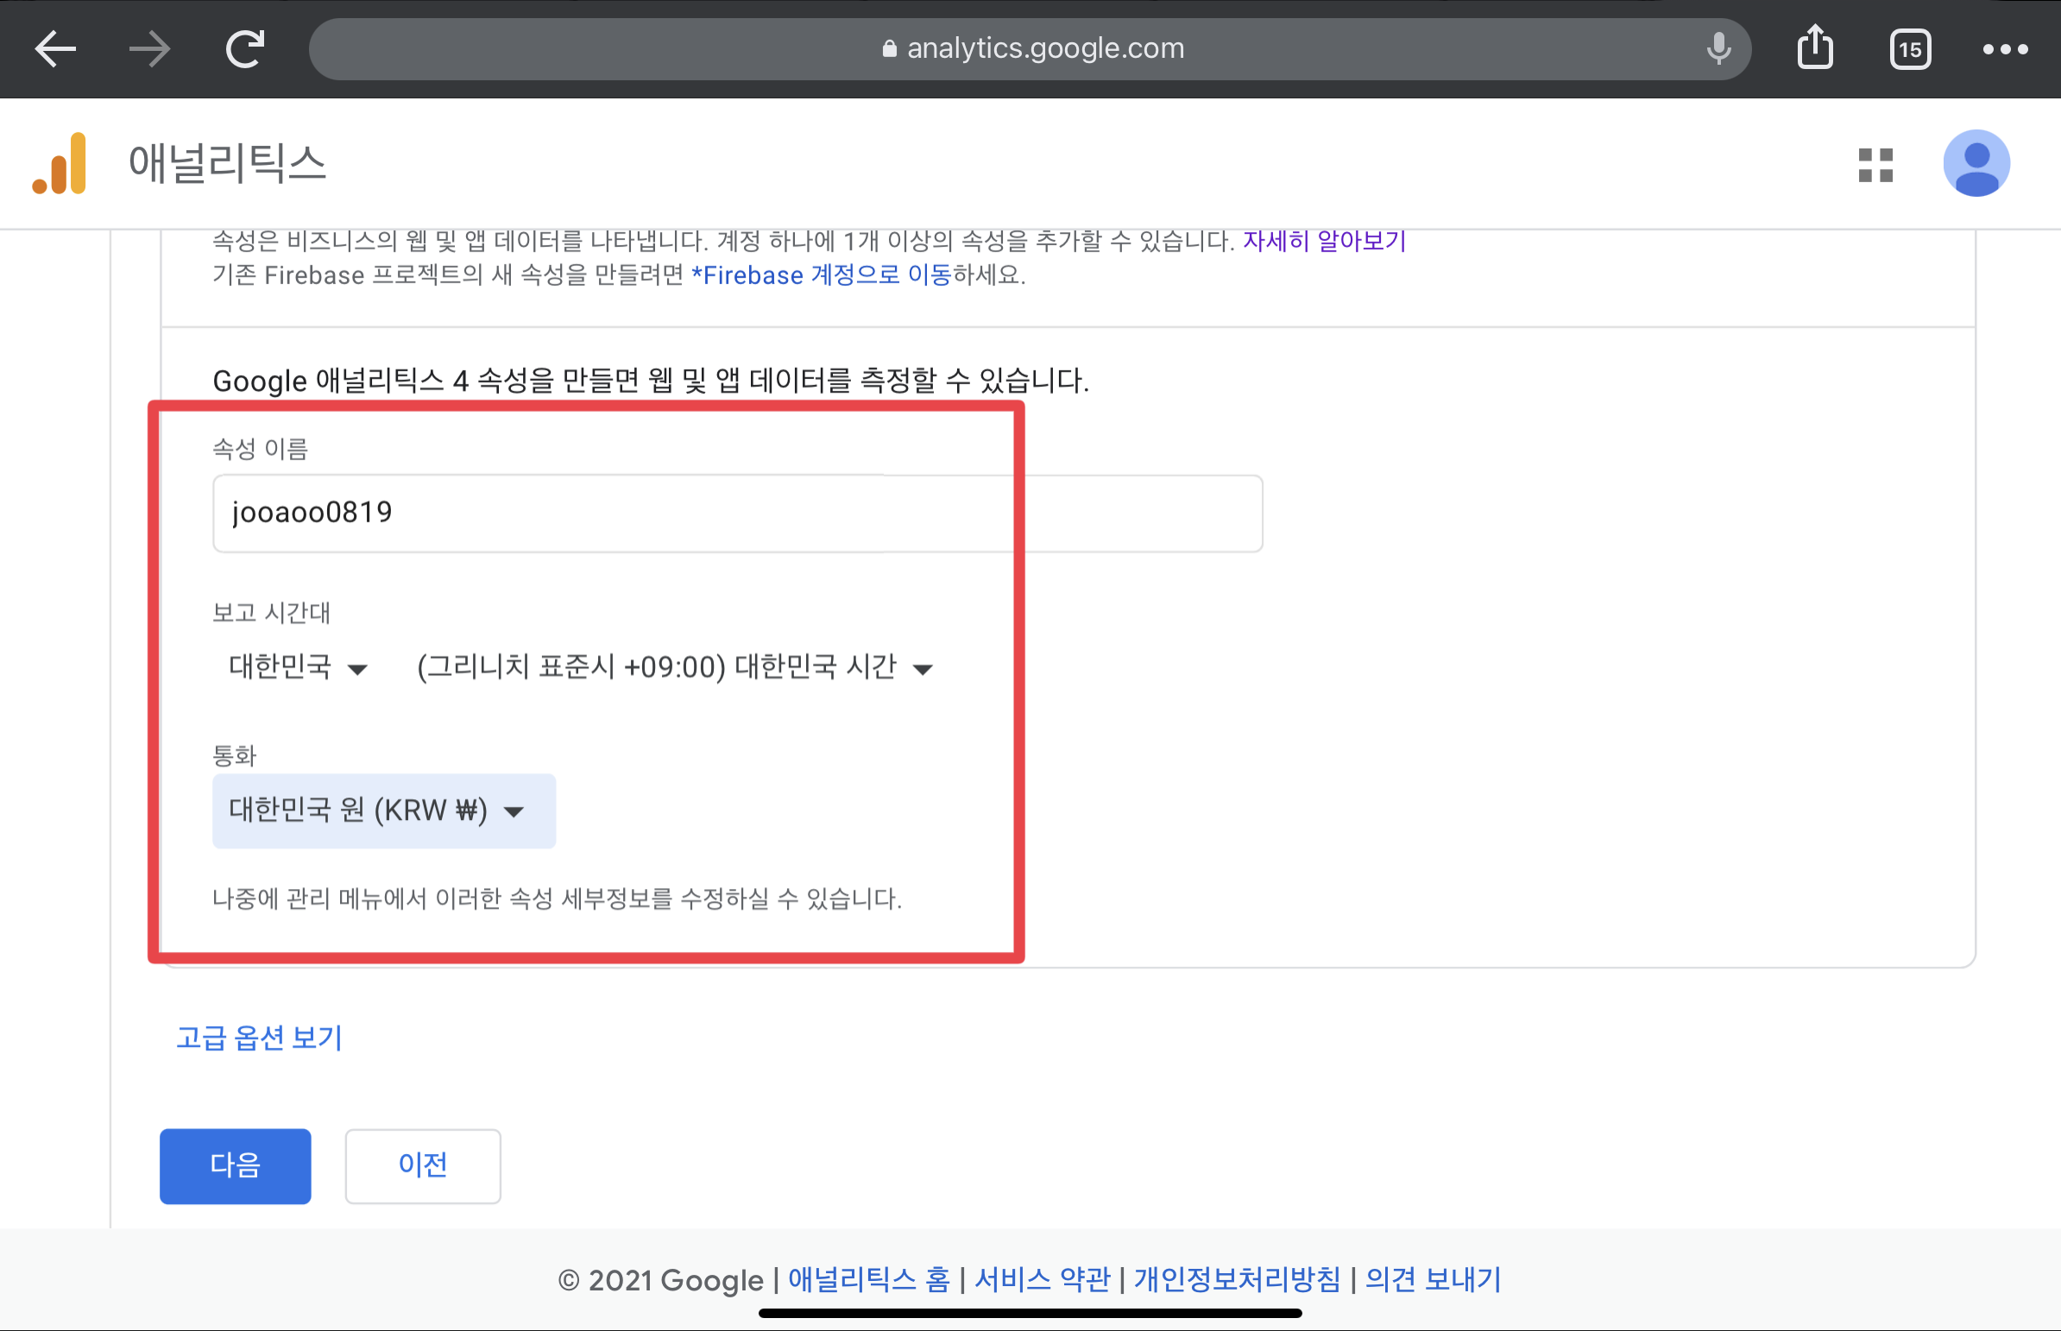Click the 애널리틱스 title text
The width and height of the screenshot is (2061, 1331).
pos(227,163)
